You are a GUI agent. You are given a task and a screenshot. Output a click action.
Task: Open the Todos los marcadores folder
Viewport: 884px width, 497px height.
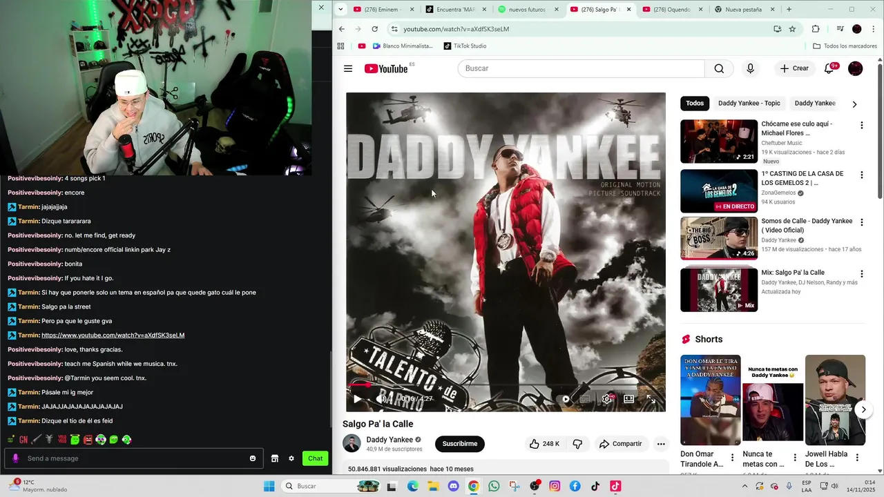click(845, 46)
